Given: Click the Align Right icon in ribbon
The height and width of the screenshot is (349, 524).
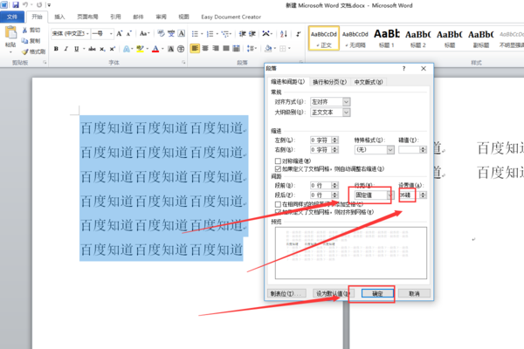Looking at the screenshot, I should click(x=216, y=49).
